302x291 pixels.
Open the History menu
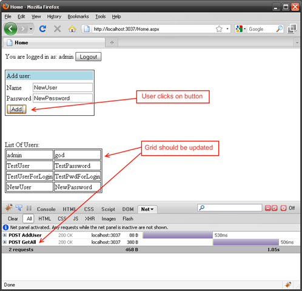[x=54, y=16]
